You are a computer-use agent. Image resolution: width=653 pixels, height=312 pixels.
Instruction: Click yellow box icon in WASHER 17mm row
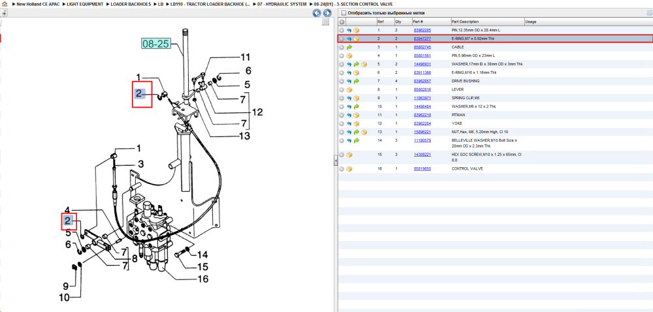click(364, 65)
